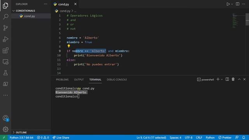Open the Extensions view icon
Viewport: 249px width, 140px height.
point(5,51)
